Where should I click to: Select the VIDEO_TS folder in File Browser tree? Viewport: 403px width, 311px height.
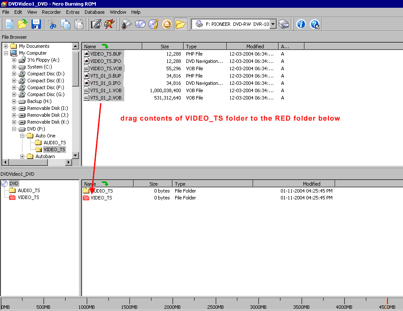coord(54,149)
